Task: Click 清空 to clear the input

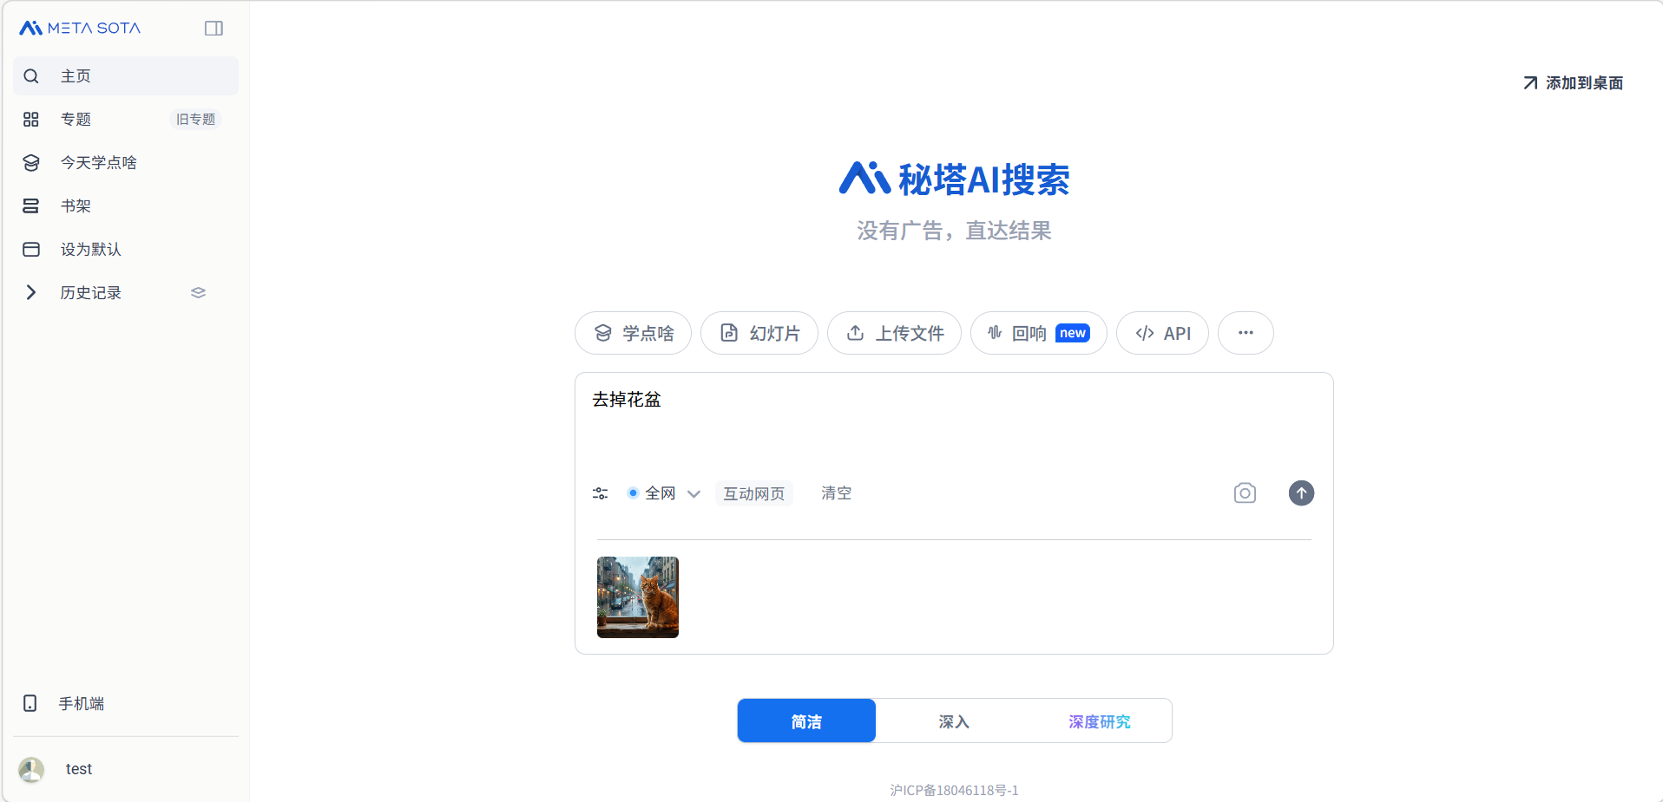Action: pyautogui.click(x=836, y=493)
